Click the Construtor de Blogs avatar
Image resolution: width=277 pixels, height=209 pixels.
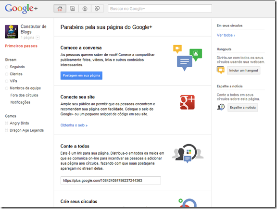[x=12, y=32]
